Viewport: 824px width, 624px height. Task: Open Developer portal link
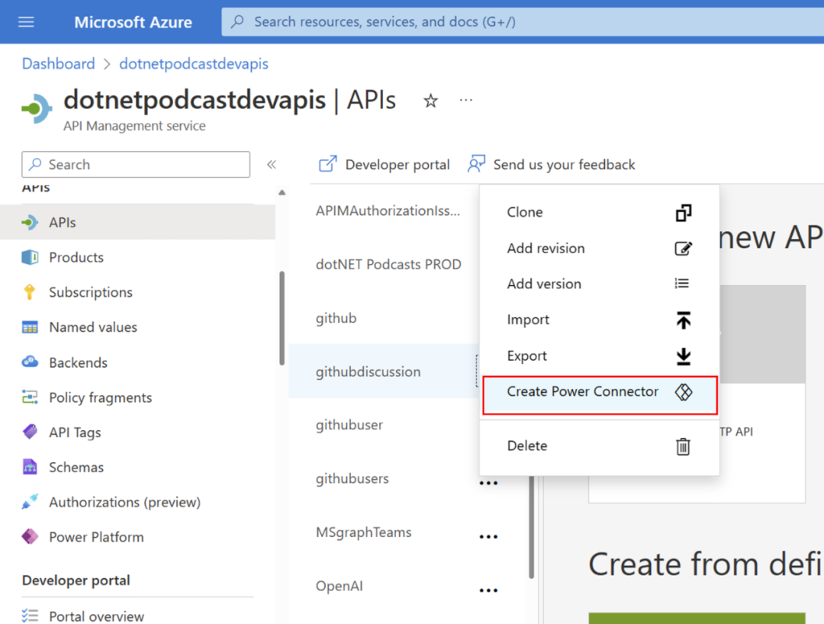[x=384, y=165]
